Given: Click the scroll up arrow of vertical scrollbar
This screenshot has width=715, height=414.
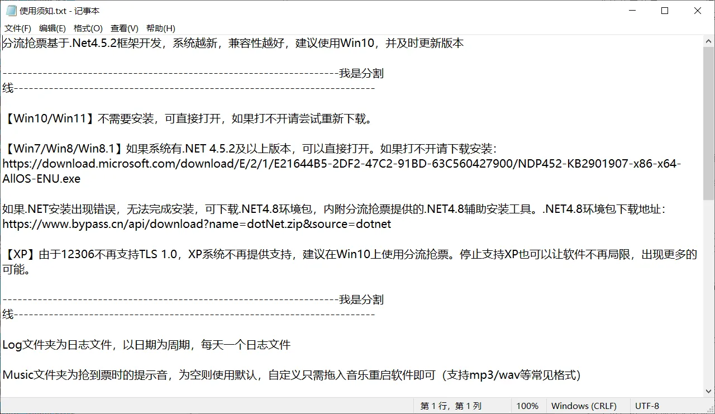Looking at the screenshot, I should 709,41.
